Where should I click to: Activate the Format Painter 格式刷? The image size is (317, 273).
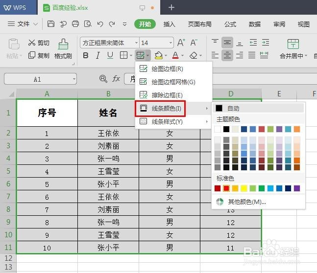[x=63, y=49]
